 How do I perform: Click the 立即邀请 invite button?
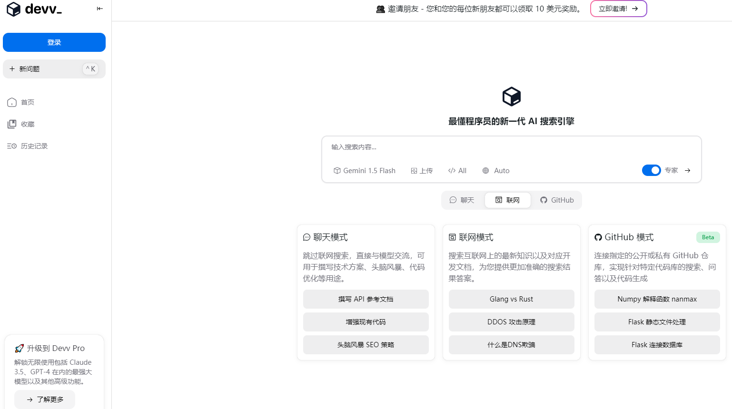click(618, 9)
